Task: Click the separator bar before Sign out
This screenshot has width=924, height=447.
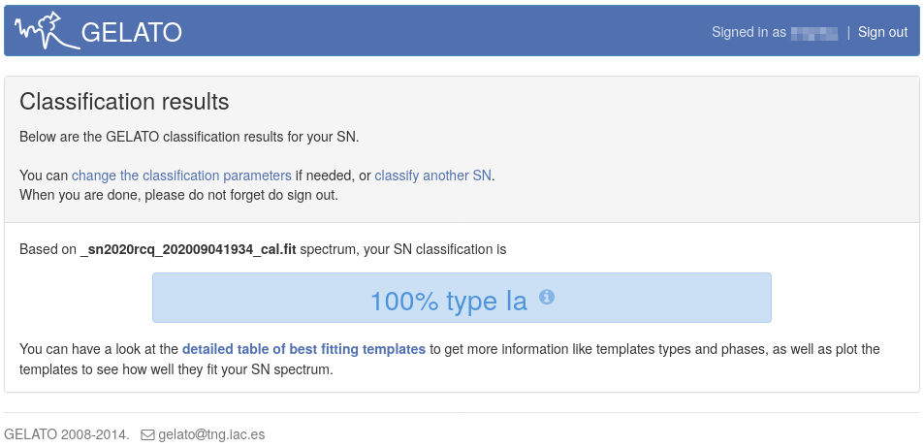Action: 848,32
